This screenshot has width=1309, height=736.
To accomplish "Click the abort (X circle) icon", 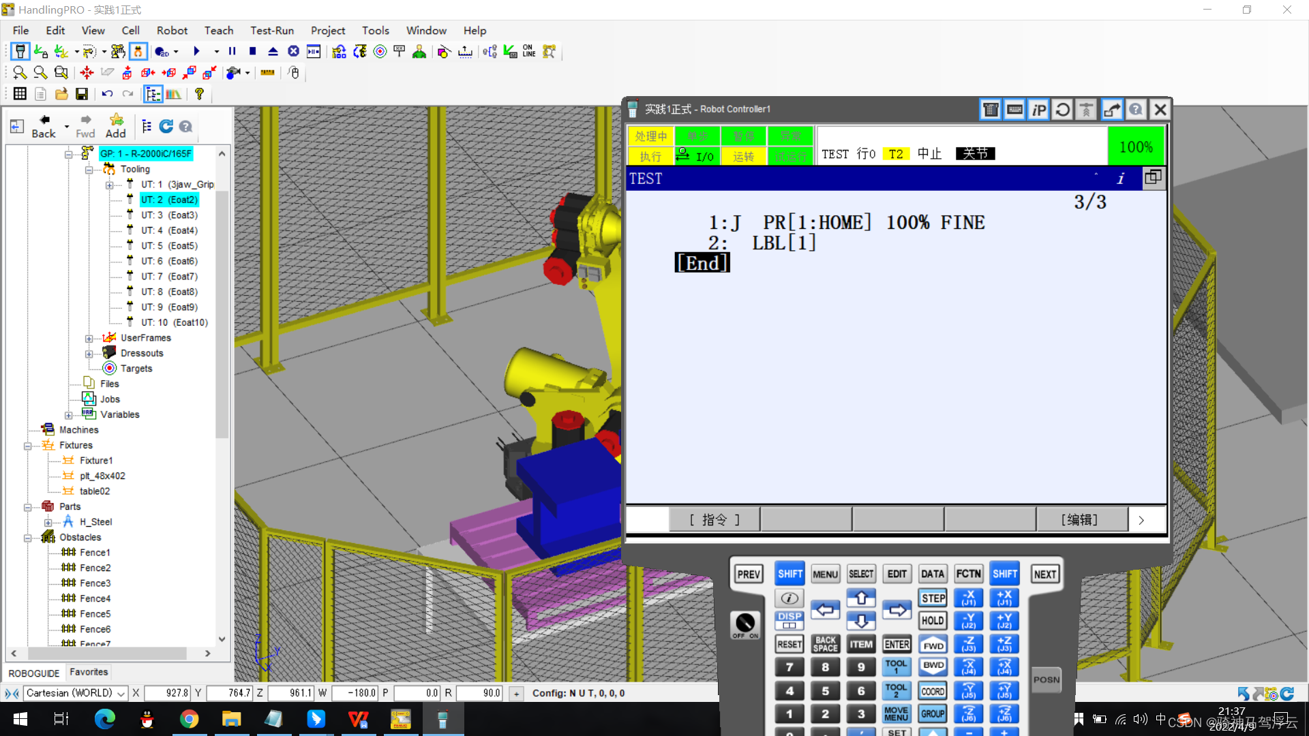I will pos(293,52).
